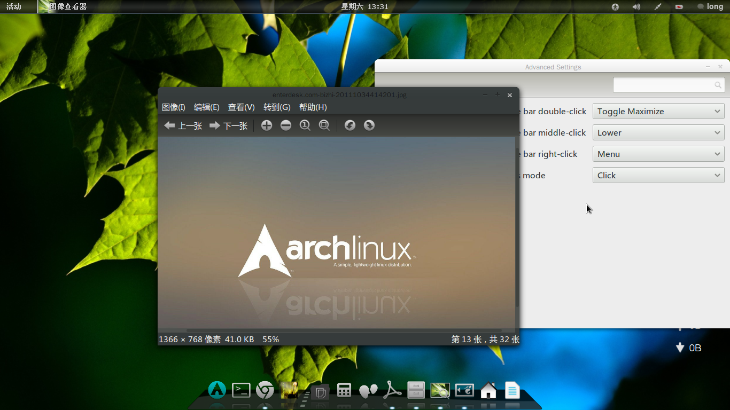Click the zoom in plus icon
This screenshot has height=410, width=730.
tap(266, 125)
